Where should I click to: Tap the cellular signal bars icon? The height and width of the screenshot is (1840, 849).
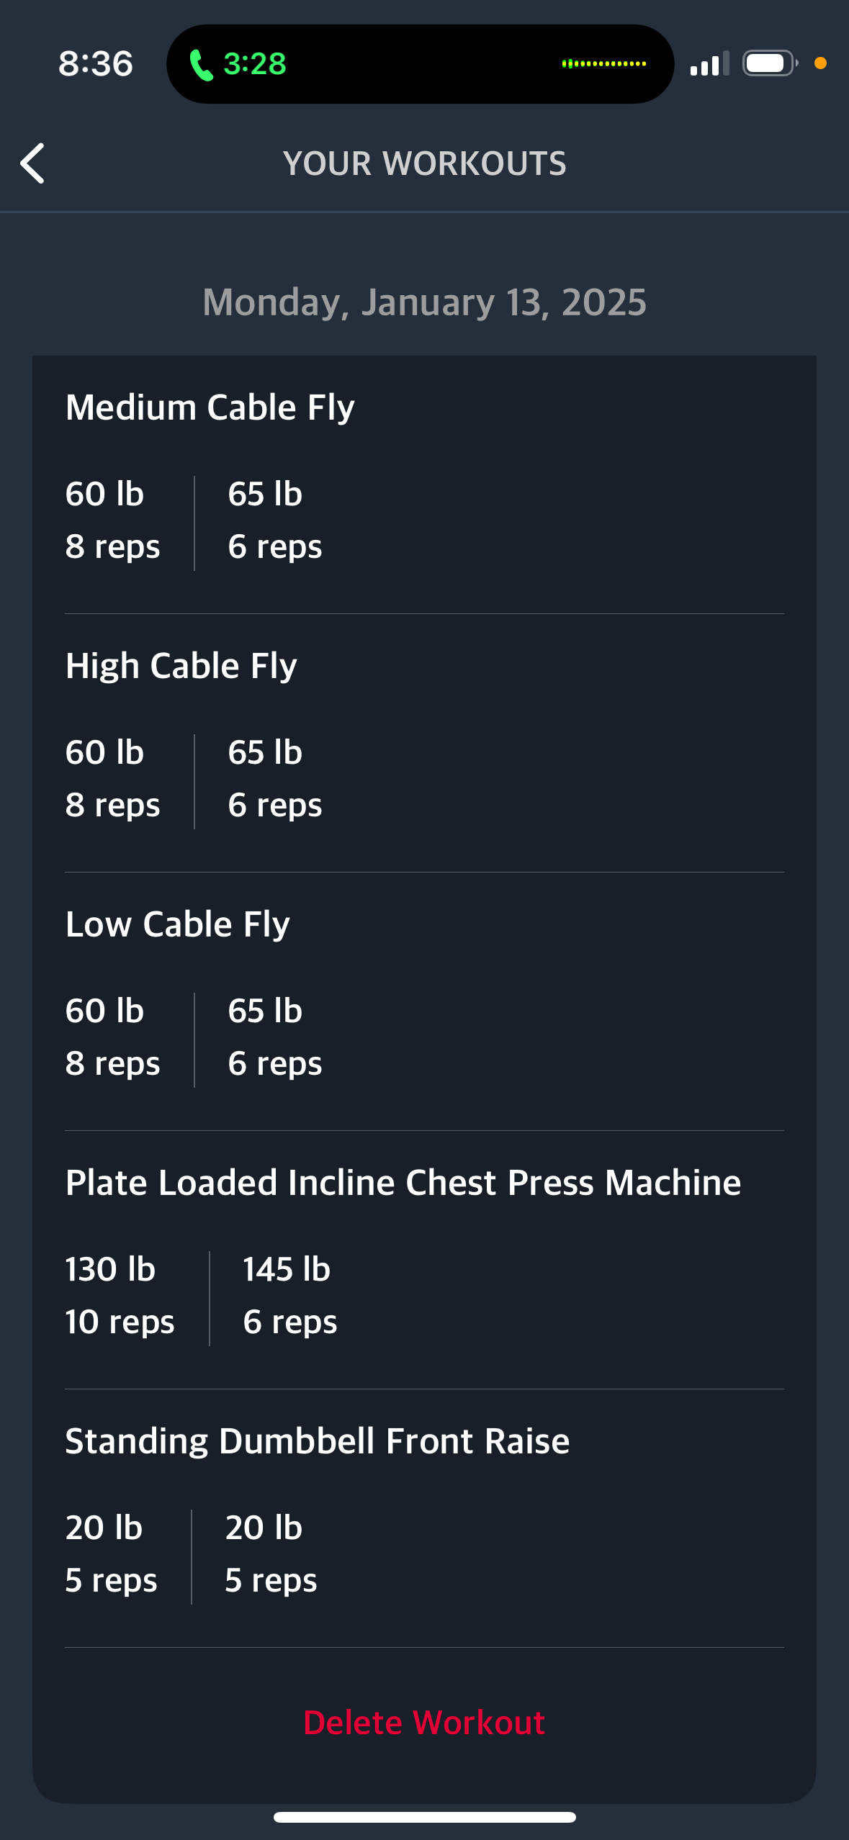[709, 63]
